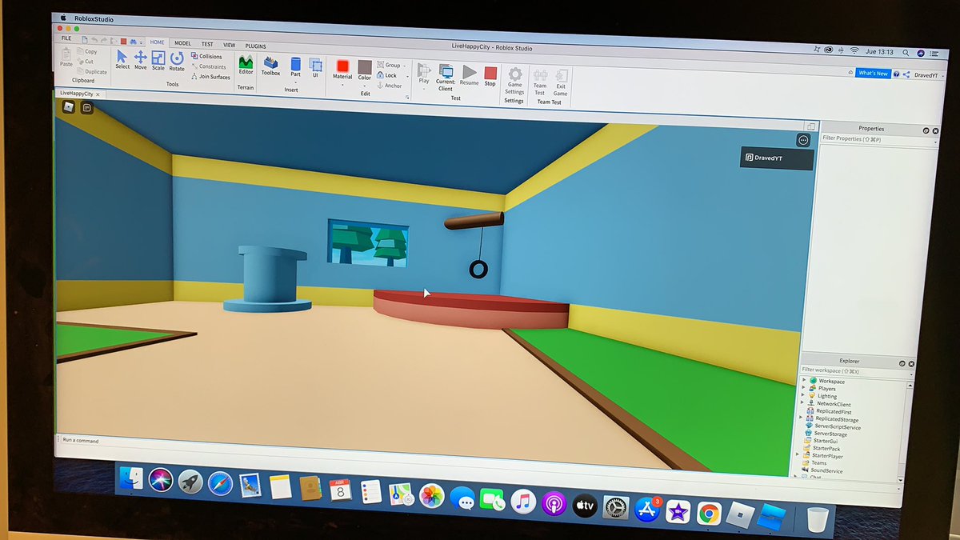
Task: Open Game Settings
Action: coord(514,80)
